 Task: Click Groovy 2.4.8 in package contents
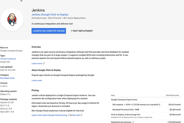pos(6,109)
